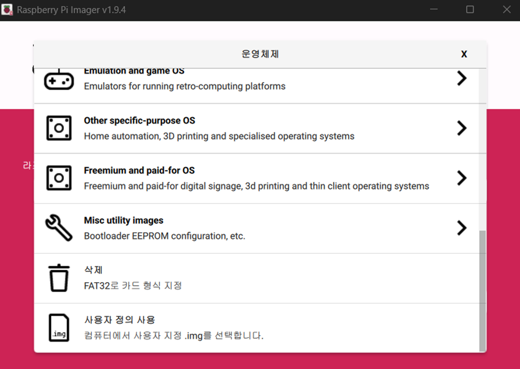The width and height of the screenshot is (520, 369).
Task: Open the Emulation and game OS category
Action: 256,86
